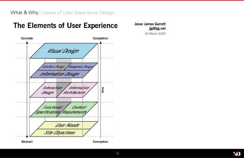Click the title 'The Elements of User Experience'
Viewport: 244px width, 158px height.
(x=65, y=26)
